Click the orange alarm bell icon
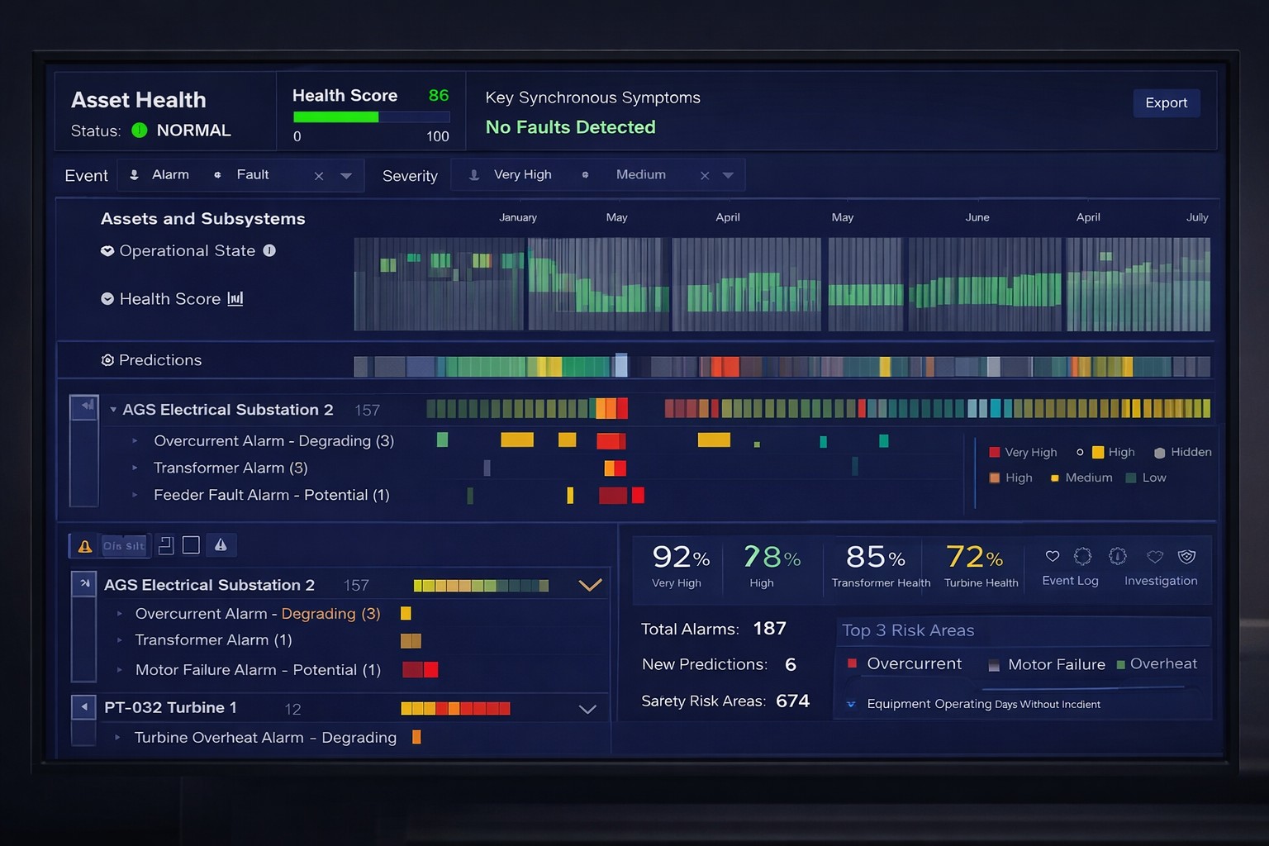1269x846 pixels. coord(84,546)
